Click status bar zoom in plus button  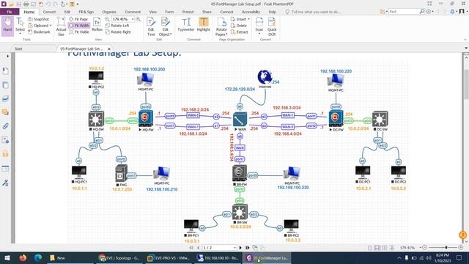pos(461,248)
